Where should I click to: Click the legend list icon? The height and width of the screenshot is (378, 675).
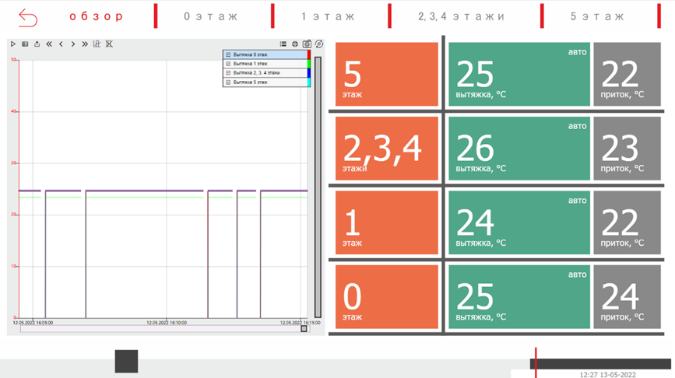point(283,44)
